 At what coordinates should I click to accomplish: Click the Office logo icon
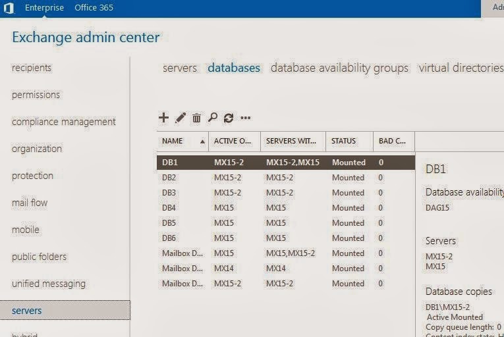pos(9,8)
